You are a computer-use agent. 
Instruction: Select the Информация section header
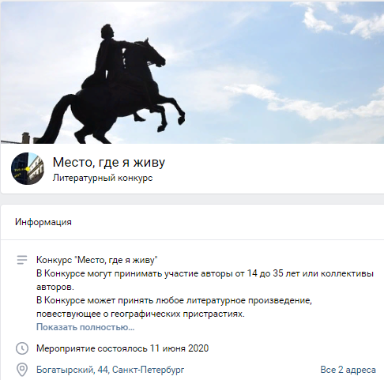[43, 222]
